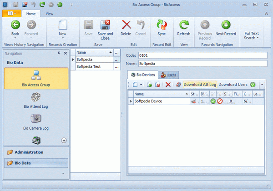Sort list by Name column header
The image size is (273, 191).
[95, 52]
